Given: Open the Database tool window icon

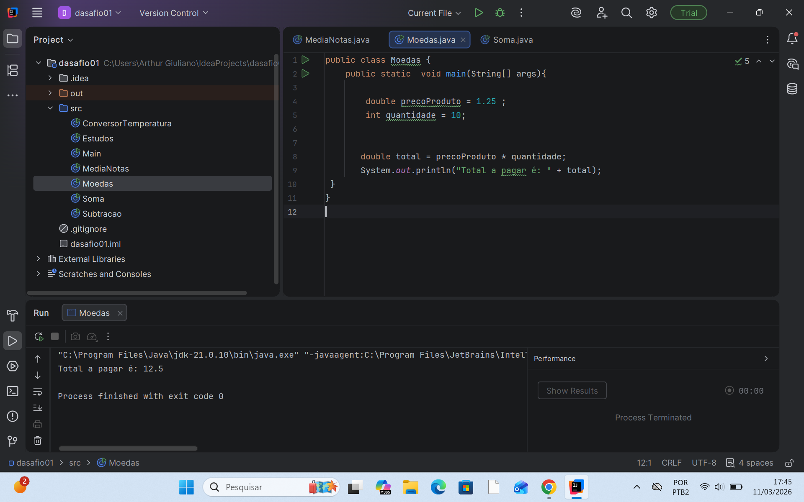Looking at the screenshot, I should point(792,89).
